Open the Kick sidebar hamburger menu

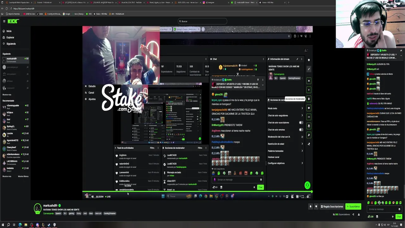[x=4, y=21]
